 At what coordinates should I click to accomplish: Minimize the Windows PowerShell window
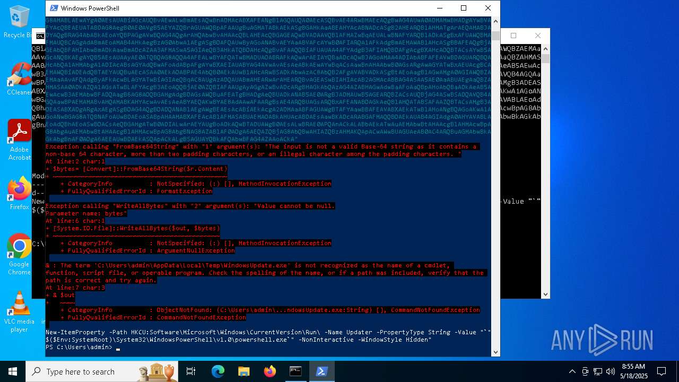pos(439,8)
